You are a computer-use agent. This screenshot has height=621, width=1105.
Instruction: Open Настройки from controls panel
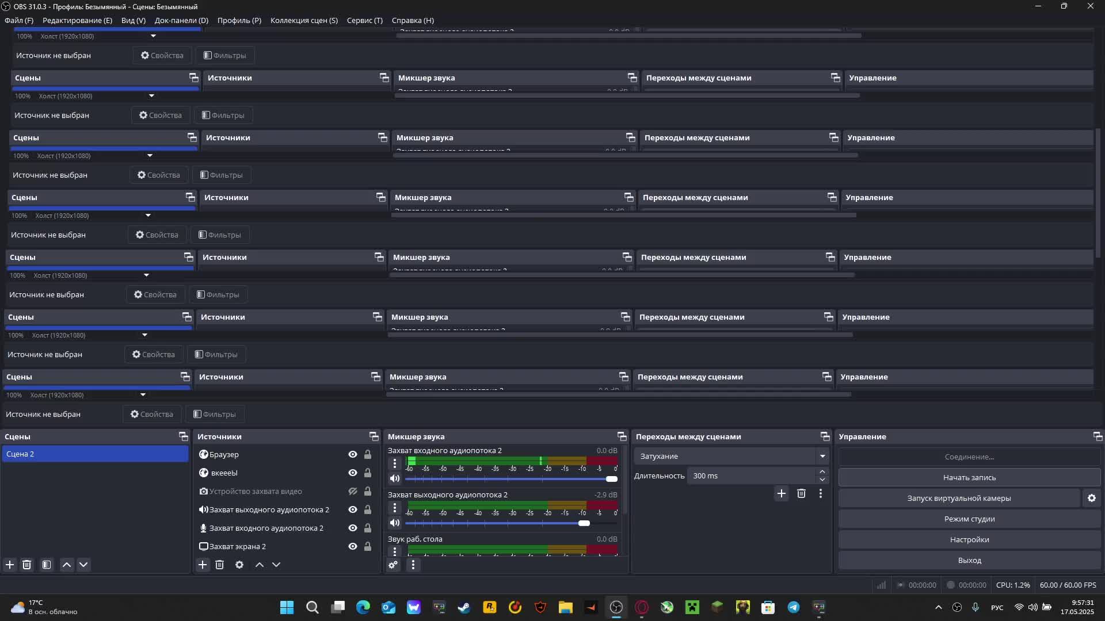coord(969,539)
